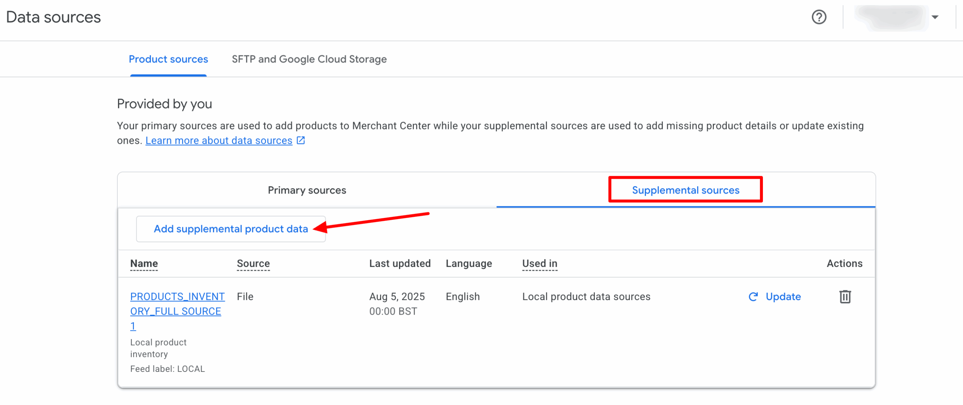Open PRODUCTS_INVENTORY_FULL SOURCE 1 link
Viewport: 963px width, 405px height.
(x=177, y=311)
